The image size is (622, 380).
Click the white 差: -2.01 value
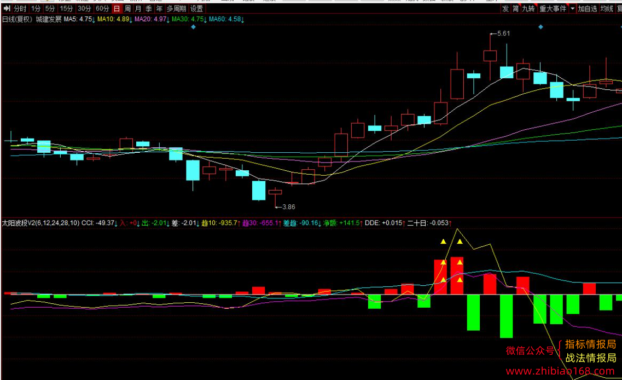click(x=185, y=223)
